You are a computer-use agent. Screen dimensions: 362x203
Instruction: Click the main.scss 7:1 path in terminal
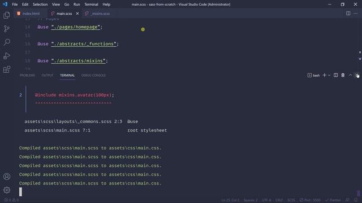(x=57, y=130)
